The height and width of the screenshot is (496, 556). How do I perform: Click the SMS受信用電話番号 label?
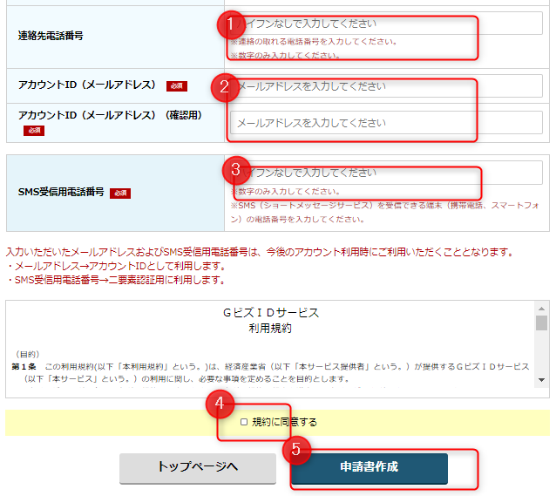click(x=61, y=192)
